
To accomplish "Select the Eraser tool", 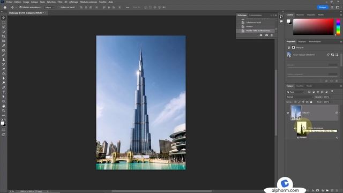I will click(x=4, y=69).
